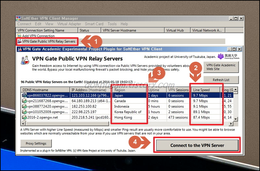
Task: Minimize the SoftEther VPN Client Manager window
Action: click(231, 18)
